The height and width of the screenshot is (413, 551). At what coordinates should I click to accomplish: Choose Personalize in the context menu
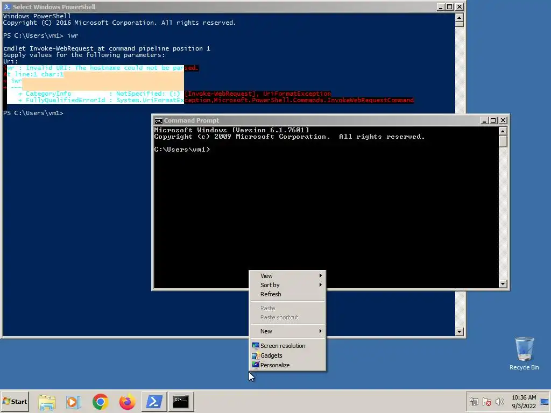click(287, 365)
